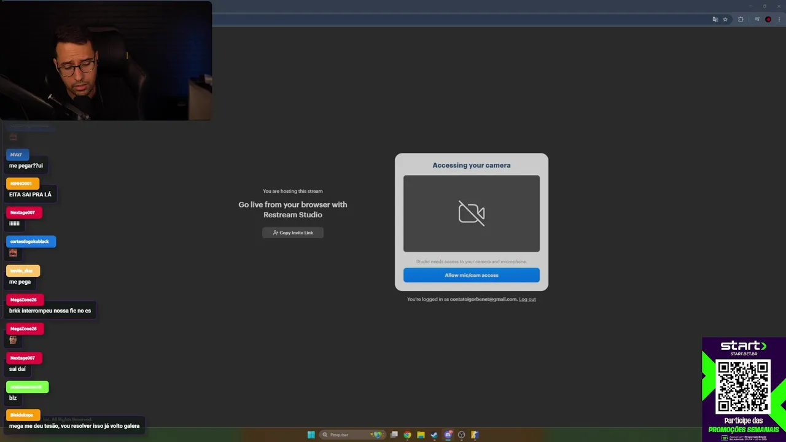786x442 pixels.
Task: Click the Start logo in the ad
Action: pyautogui.click(x=743, y=346)
